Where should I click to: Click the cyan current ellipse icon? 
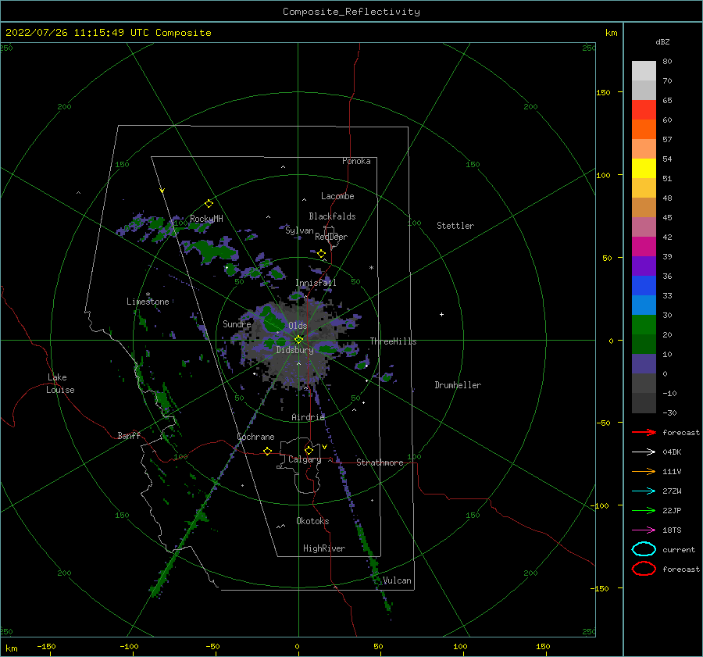point(644,549)
